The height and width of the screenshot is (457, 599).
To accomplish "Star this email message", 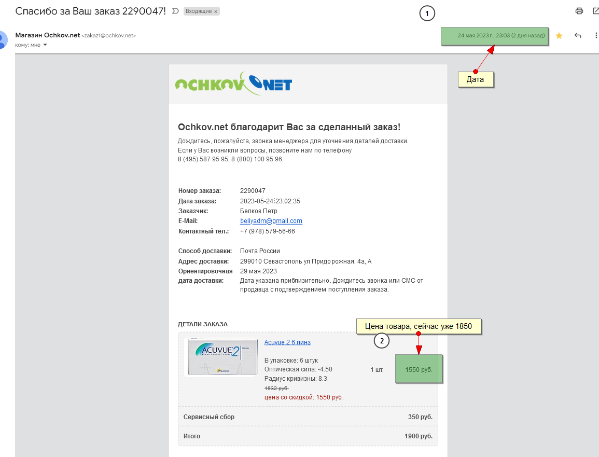I will coord(559,36).
